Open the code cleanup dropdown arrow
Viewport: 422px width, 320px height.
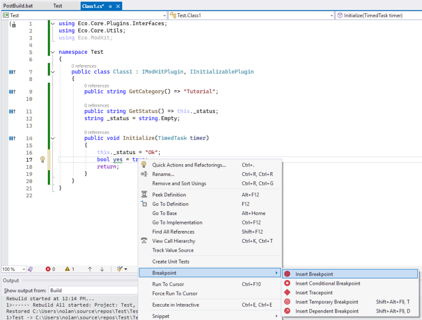click(x=126, y=269)
